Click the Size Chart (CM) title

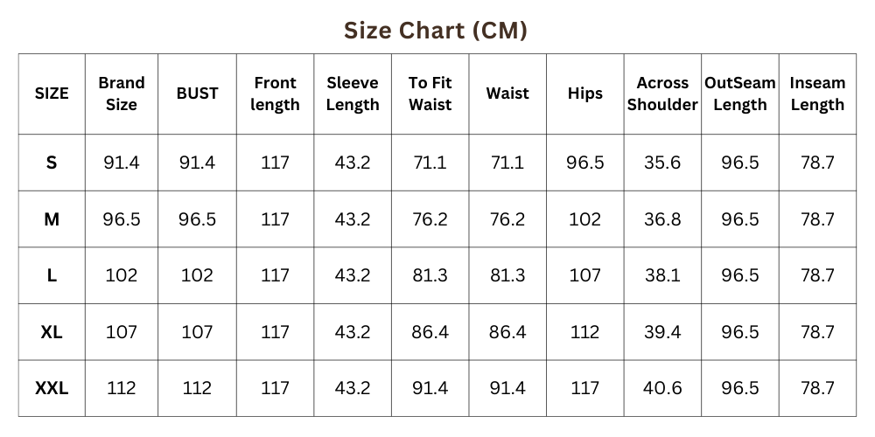pyautogui.click(x=435, y=31)
